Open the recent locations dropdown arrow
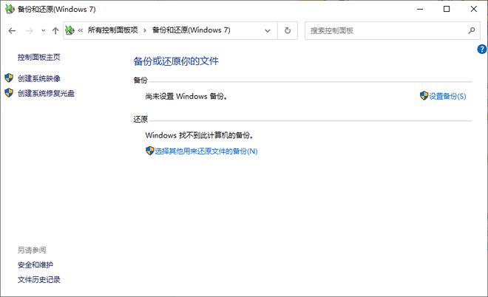 click(x=44, y=30)
